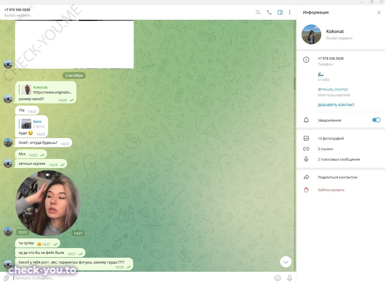Click message 'ты супер'

[38, 243]
